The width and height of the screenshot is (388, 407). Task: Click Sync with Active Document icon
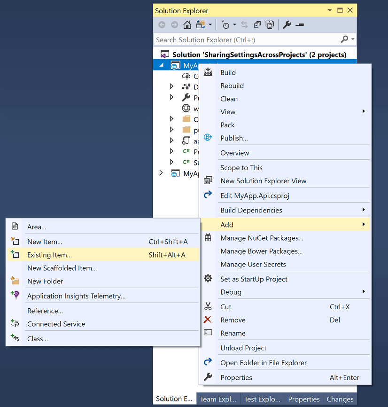[x=244, y=25]
